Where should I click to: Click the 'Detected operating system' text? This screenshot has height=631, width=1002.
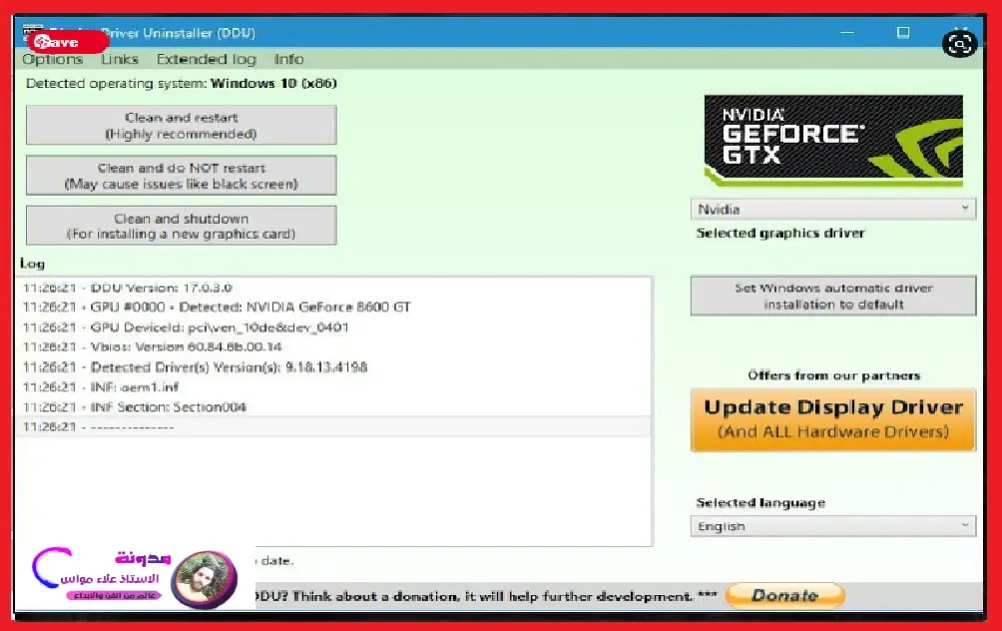[181, 84]
